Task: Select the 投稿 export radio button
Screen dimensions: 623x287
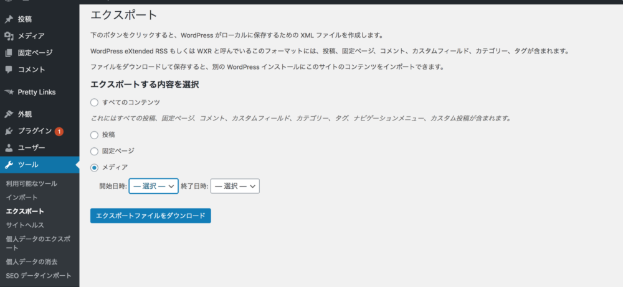Action: pos(94,135)
